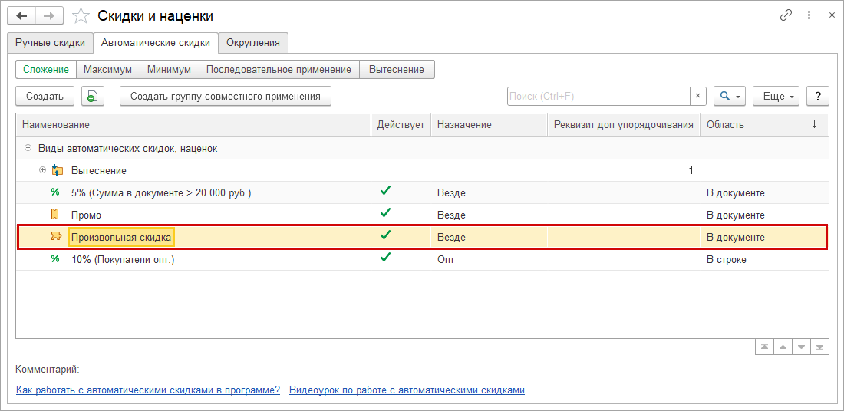This screenshot has width=844, height=411.
Task: Click the Создать button
Action: click(45, 96)
